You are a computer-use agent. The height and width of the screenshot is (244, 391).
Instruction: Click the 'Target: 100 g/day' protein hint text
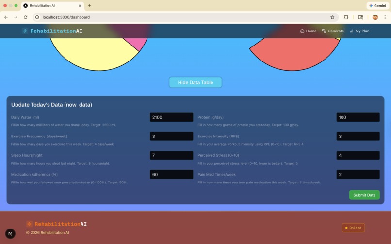pyautogui.click(x=285, y=125)
